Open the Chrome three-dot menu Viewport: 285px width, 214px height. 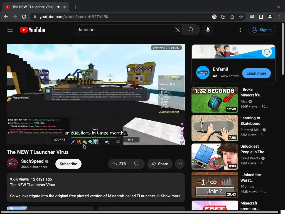pyautogui.click(x=279, y=17)
